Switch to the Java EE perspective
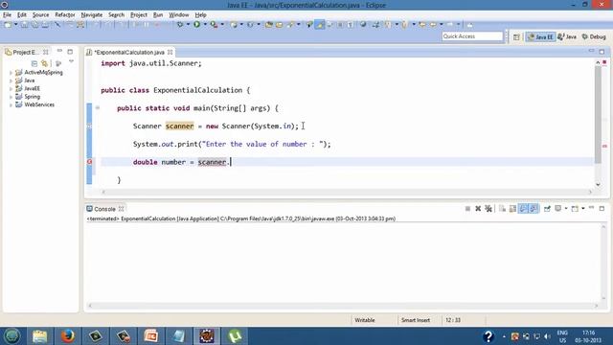The width and height of the screenshot is (613, 345). (540, 36)
